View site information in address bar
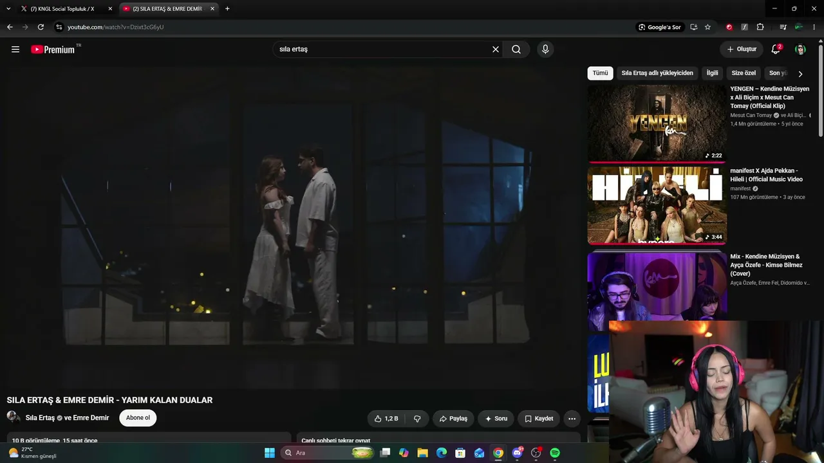The height and width of the screenshot is (463, 824). (x=59, y=27)
